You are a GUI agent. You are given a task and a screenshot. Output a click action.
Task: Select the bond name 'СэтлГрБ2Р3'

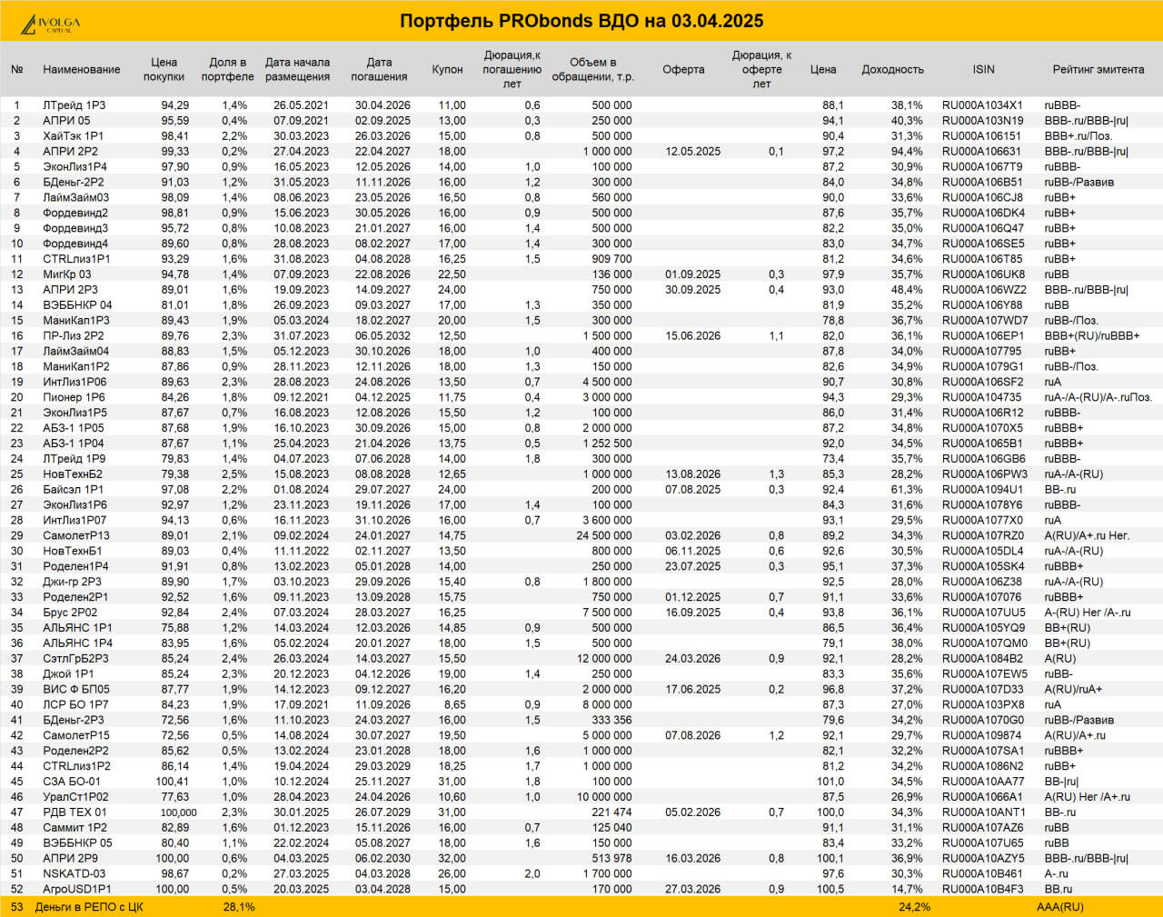coord(76,659)
